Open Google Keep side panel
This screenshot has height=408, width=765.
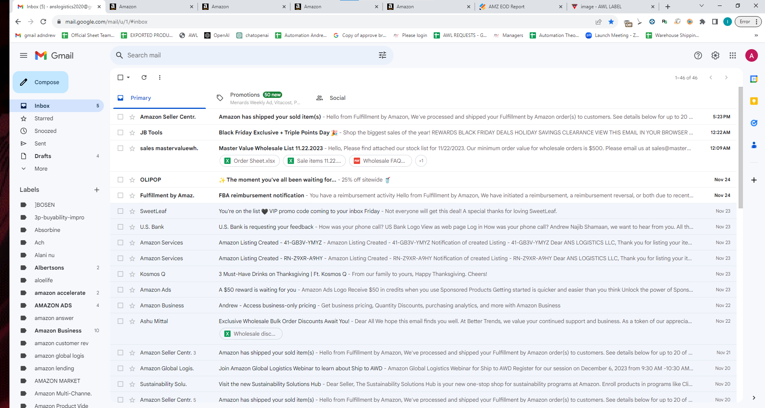(754, 101)
